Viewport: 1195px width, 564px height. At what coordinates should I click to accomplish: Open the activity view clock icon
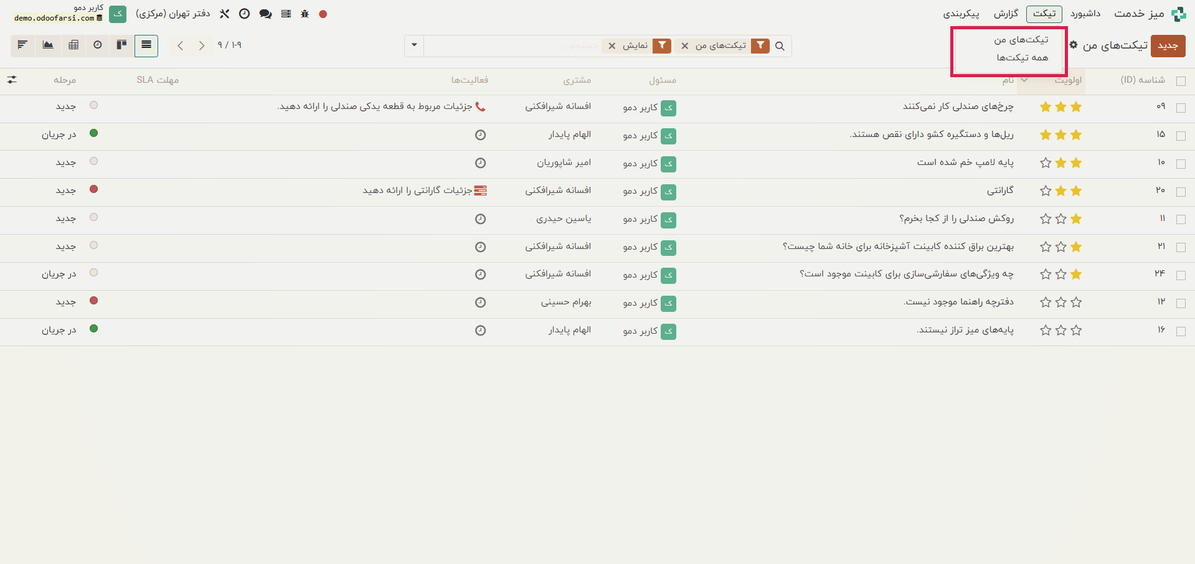click(98, 45)
